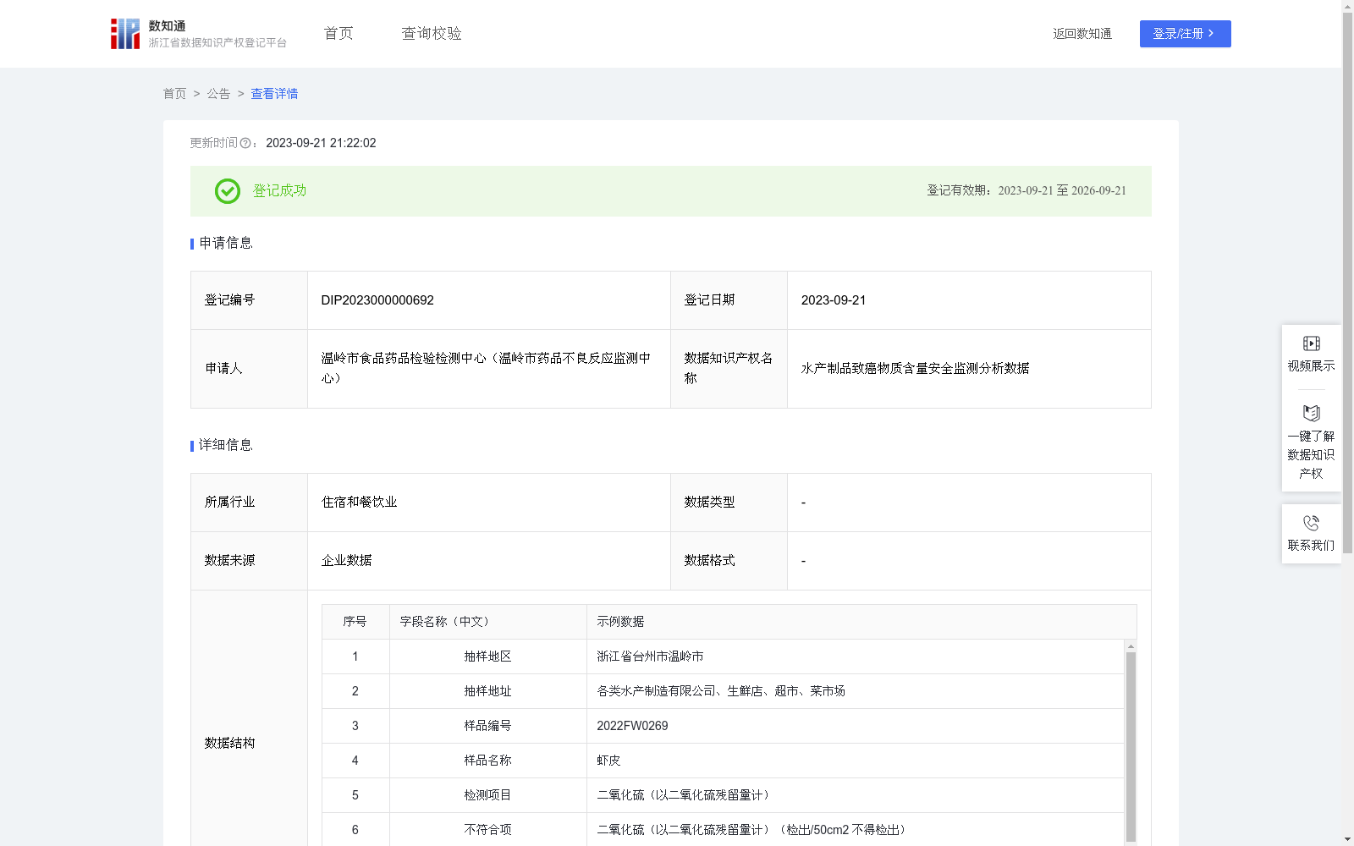Click the 不符合项 field cell

click(x=488, y=830)
